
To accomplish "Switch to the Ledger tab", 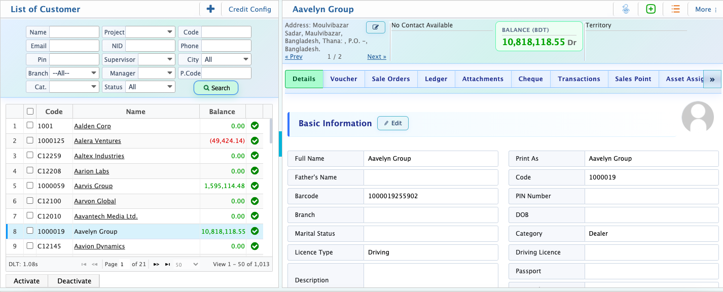I will coord(436,79).
